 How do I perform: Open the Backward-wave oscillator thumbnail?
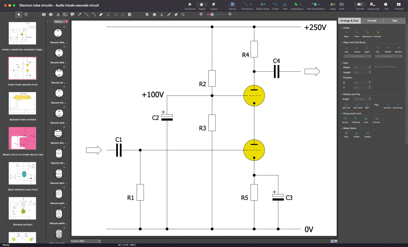22,104
